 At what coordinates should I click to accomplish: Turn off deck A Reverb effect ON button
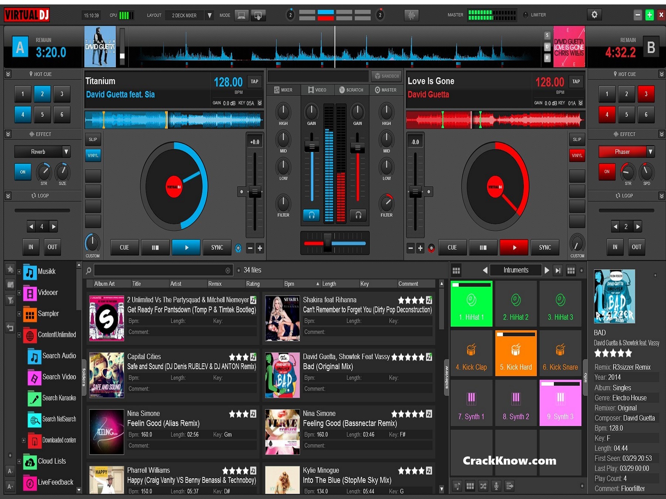[x=23, y=172]
